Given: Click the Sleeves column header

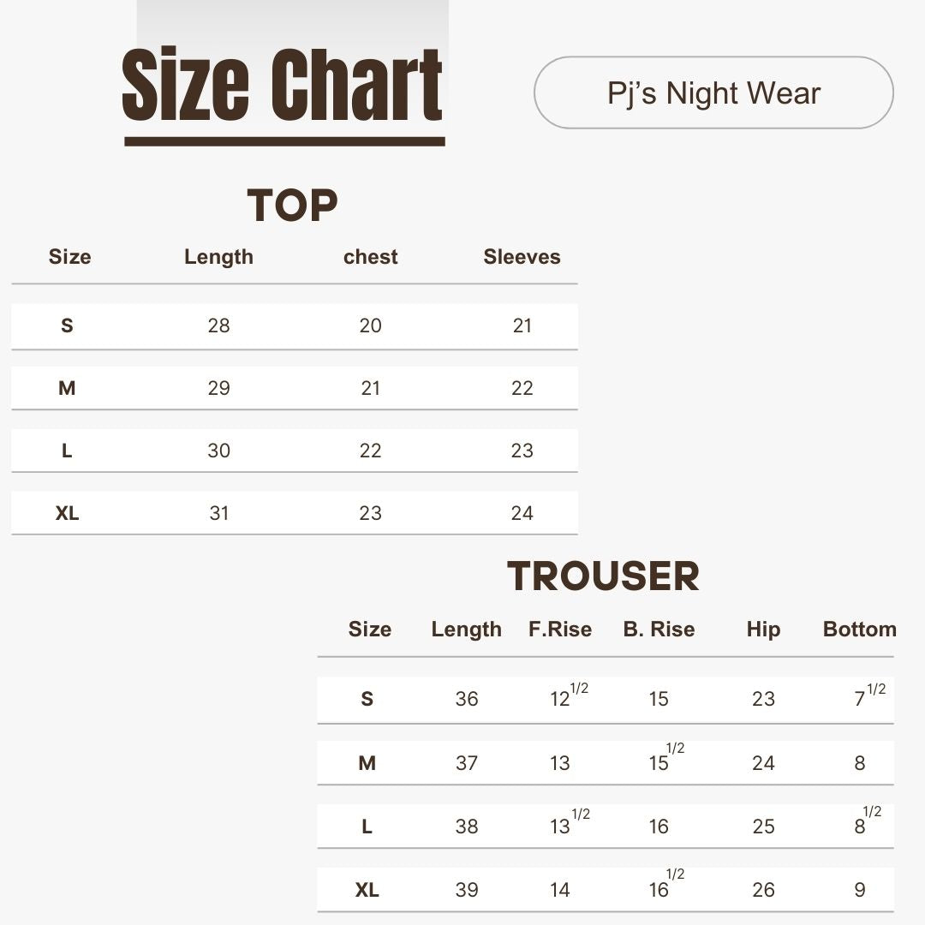Looking at the screenshot, I should click(x=522, y=257).
